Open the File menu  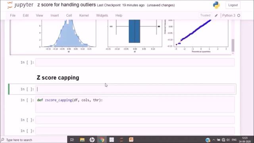13,15
